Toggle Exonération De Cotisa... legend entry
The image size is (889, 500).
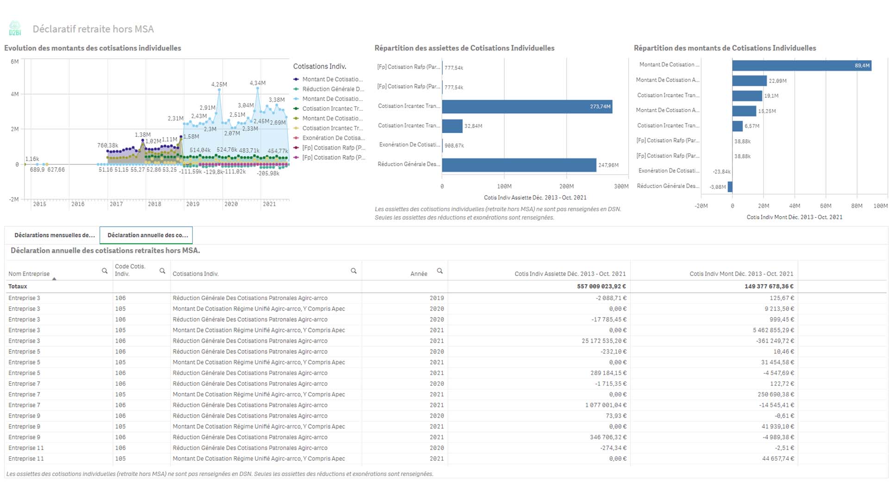click(x=333, y=138)
